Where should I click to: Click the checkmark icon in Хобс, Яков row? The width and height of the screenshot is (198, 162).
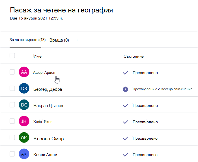point(125,122)
